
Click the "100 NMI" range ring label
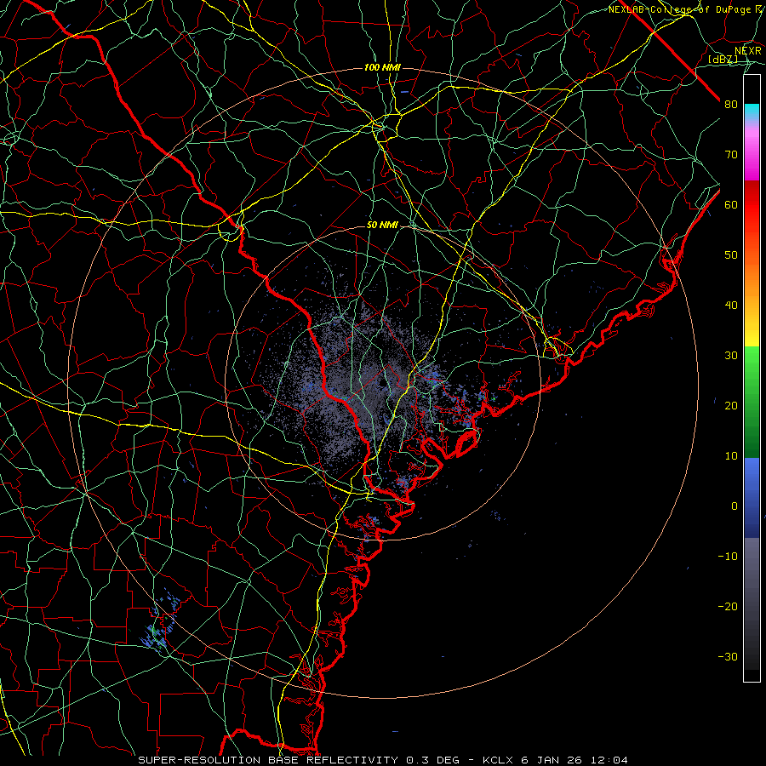382,67
